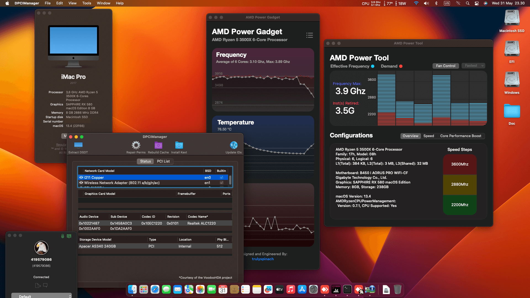530x298 pixels.
Task: Open Spotlight search from the menu bar
Action: (467, 3)
